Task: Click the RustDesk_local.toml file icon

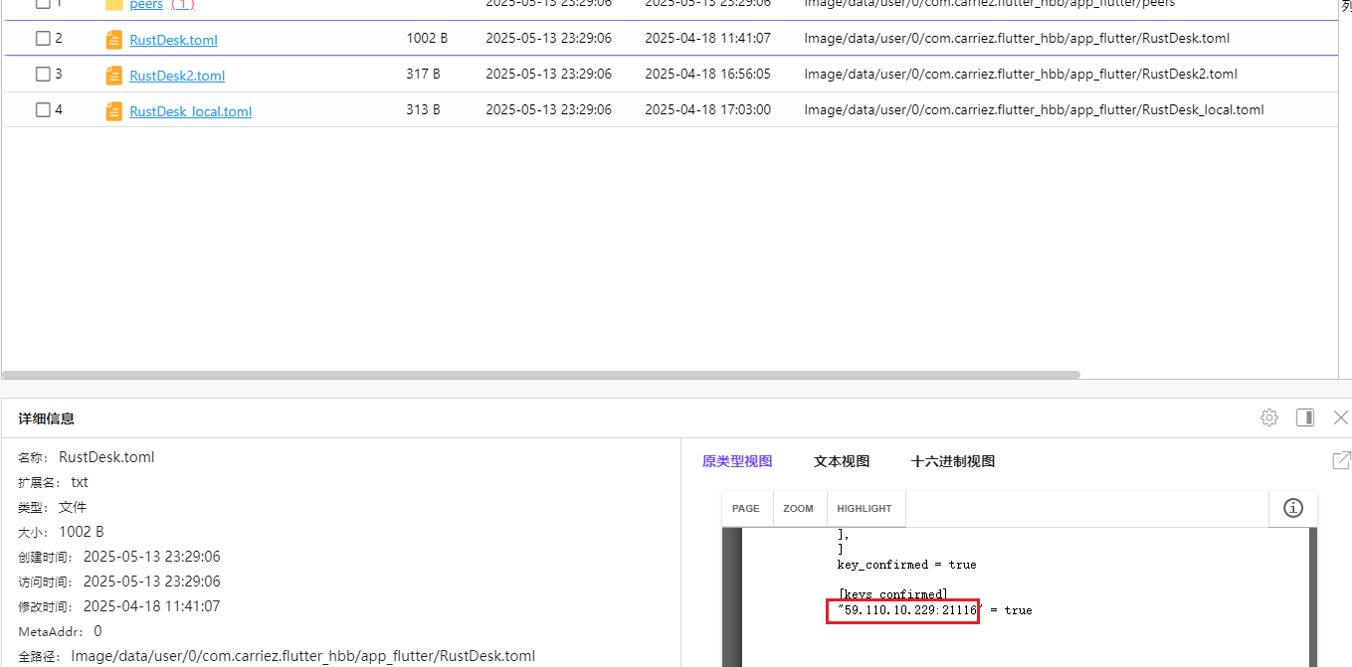Action: pos(114,111)
